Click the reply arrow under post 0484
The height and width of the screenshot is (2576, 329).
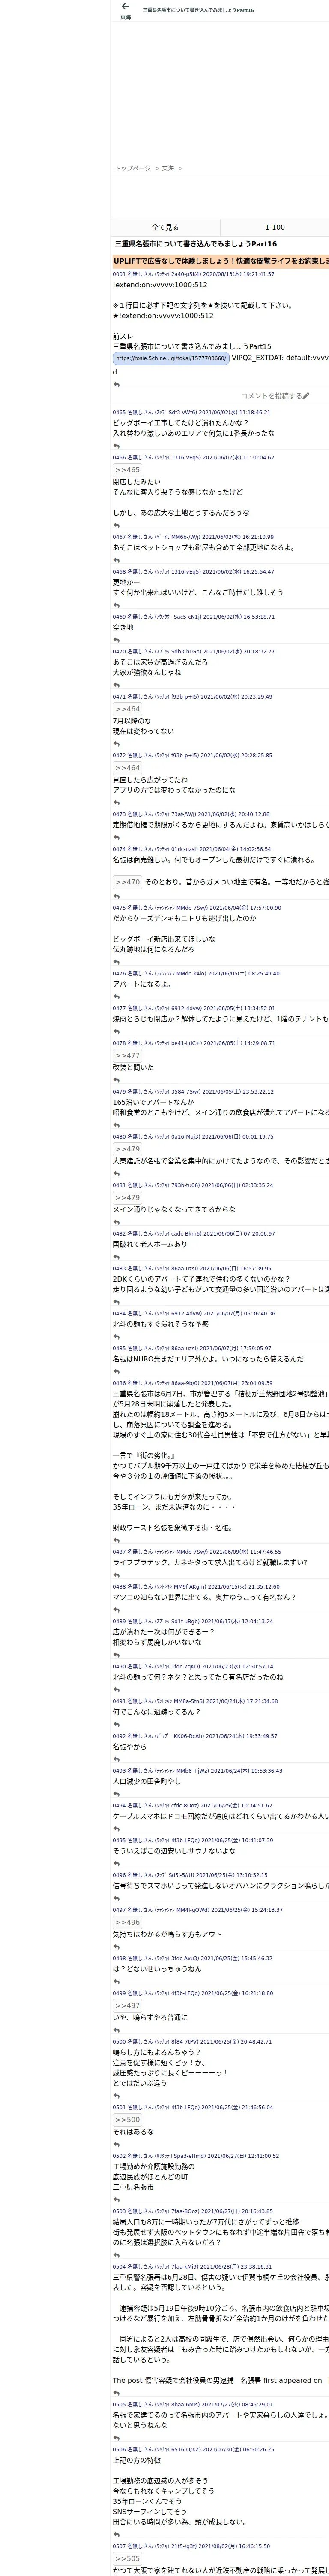(117, 1336)
